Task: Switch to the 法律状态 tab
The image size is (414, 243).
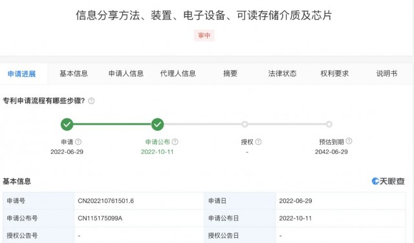Action: (x=282, y=74)
